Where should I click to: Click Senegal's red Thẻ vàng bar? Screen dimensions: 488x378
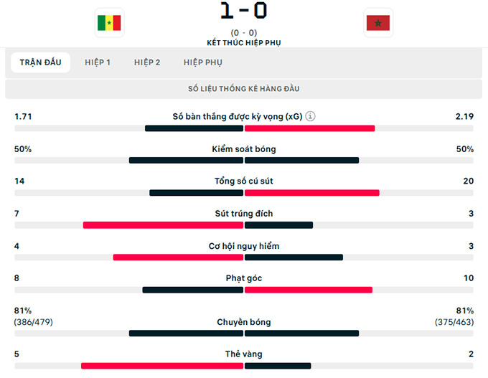(x=162, y=366)
